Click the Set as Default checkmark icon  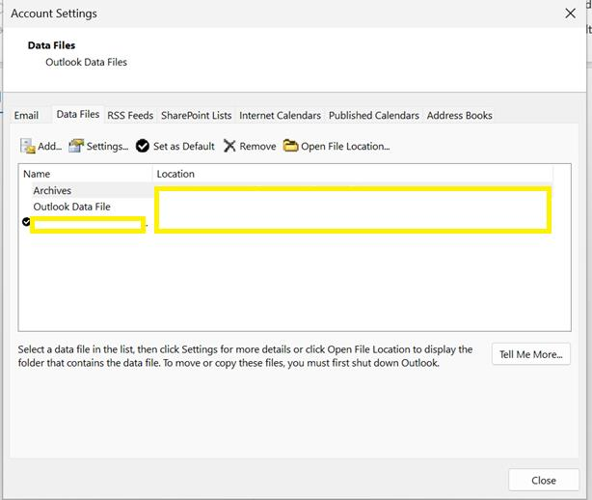143,146
